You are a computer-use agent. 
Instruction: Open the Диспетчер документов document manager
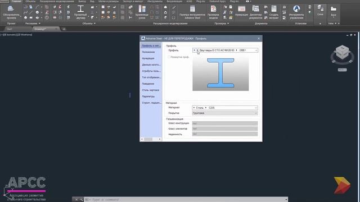[x=255, y=12]
